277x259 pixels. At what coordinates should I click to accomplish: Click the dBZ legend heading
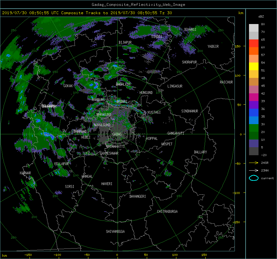point(261,17)
